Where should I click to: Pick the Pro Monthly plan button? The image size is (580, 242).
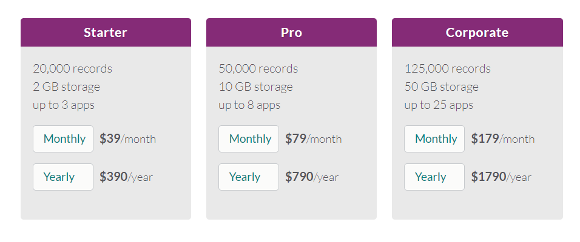pyautogui.click(x=249, y=139)
